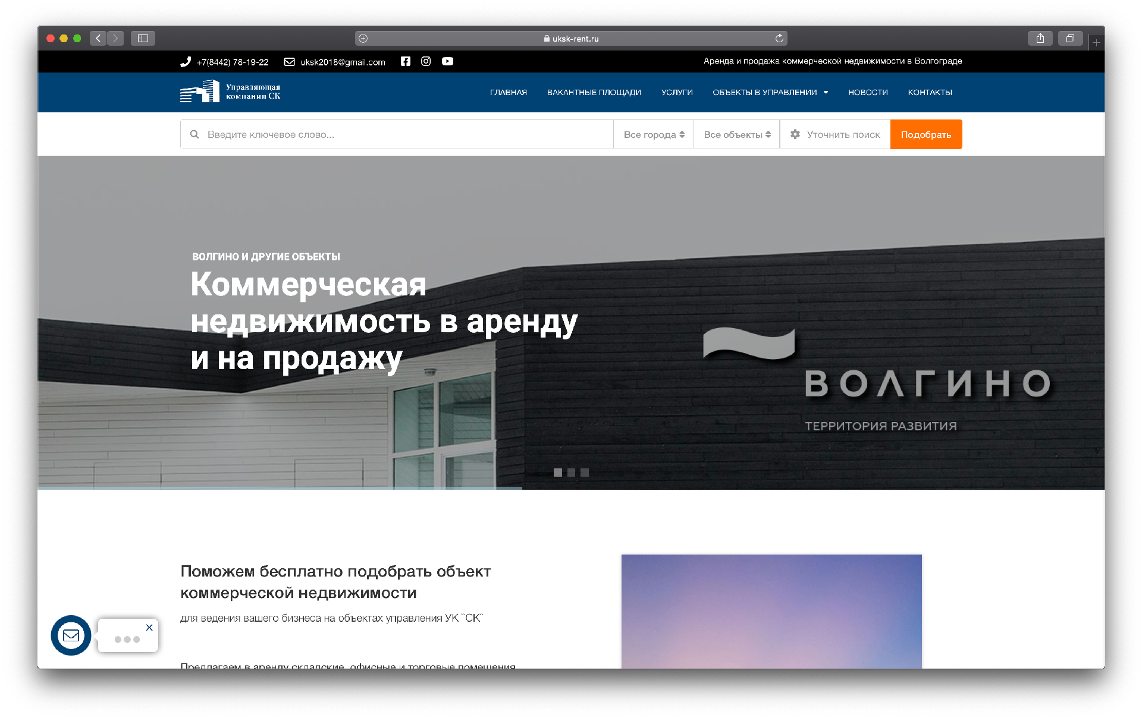Screen dimensions: 1142x718
Task: Toggle the Safari sidebar icon
Action: [143, 39]
